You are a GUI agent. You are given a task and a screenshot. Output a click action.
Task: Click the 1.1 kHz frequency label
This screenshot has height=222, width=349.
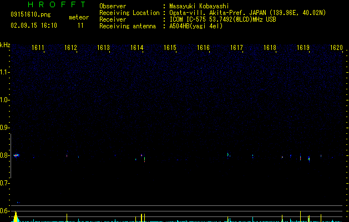4,72
